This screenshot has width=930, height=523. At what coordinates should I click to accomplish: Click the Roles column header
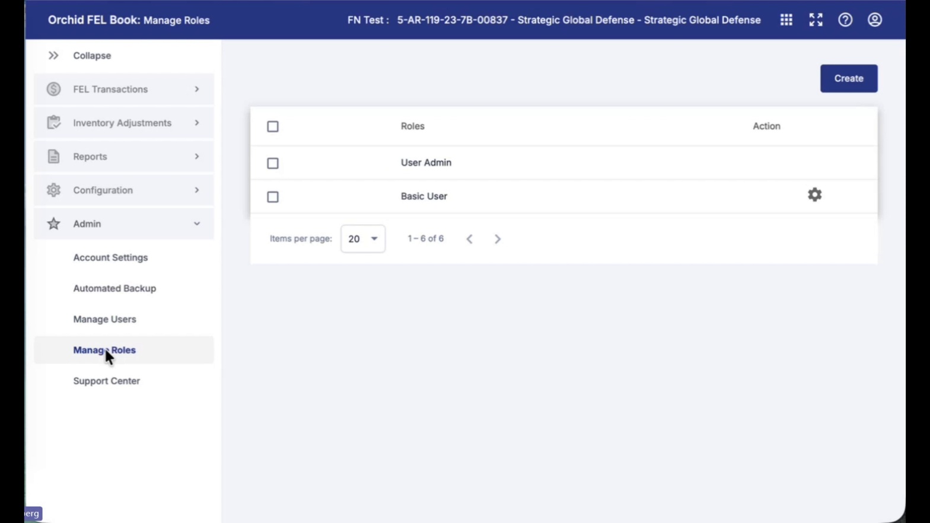413,126
